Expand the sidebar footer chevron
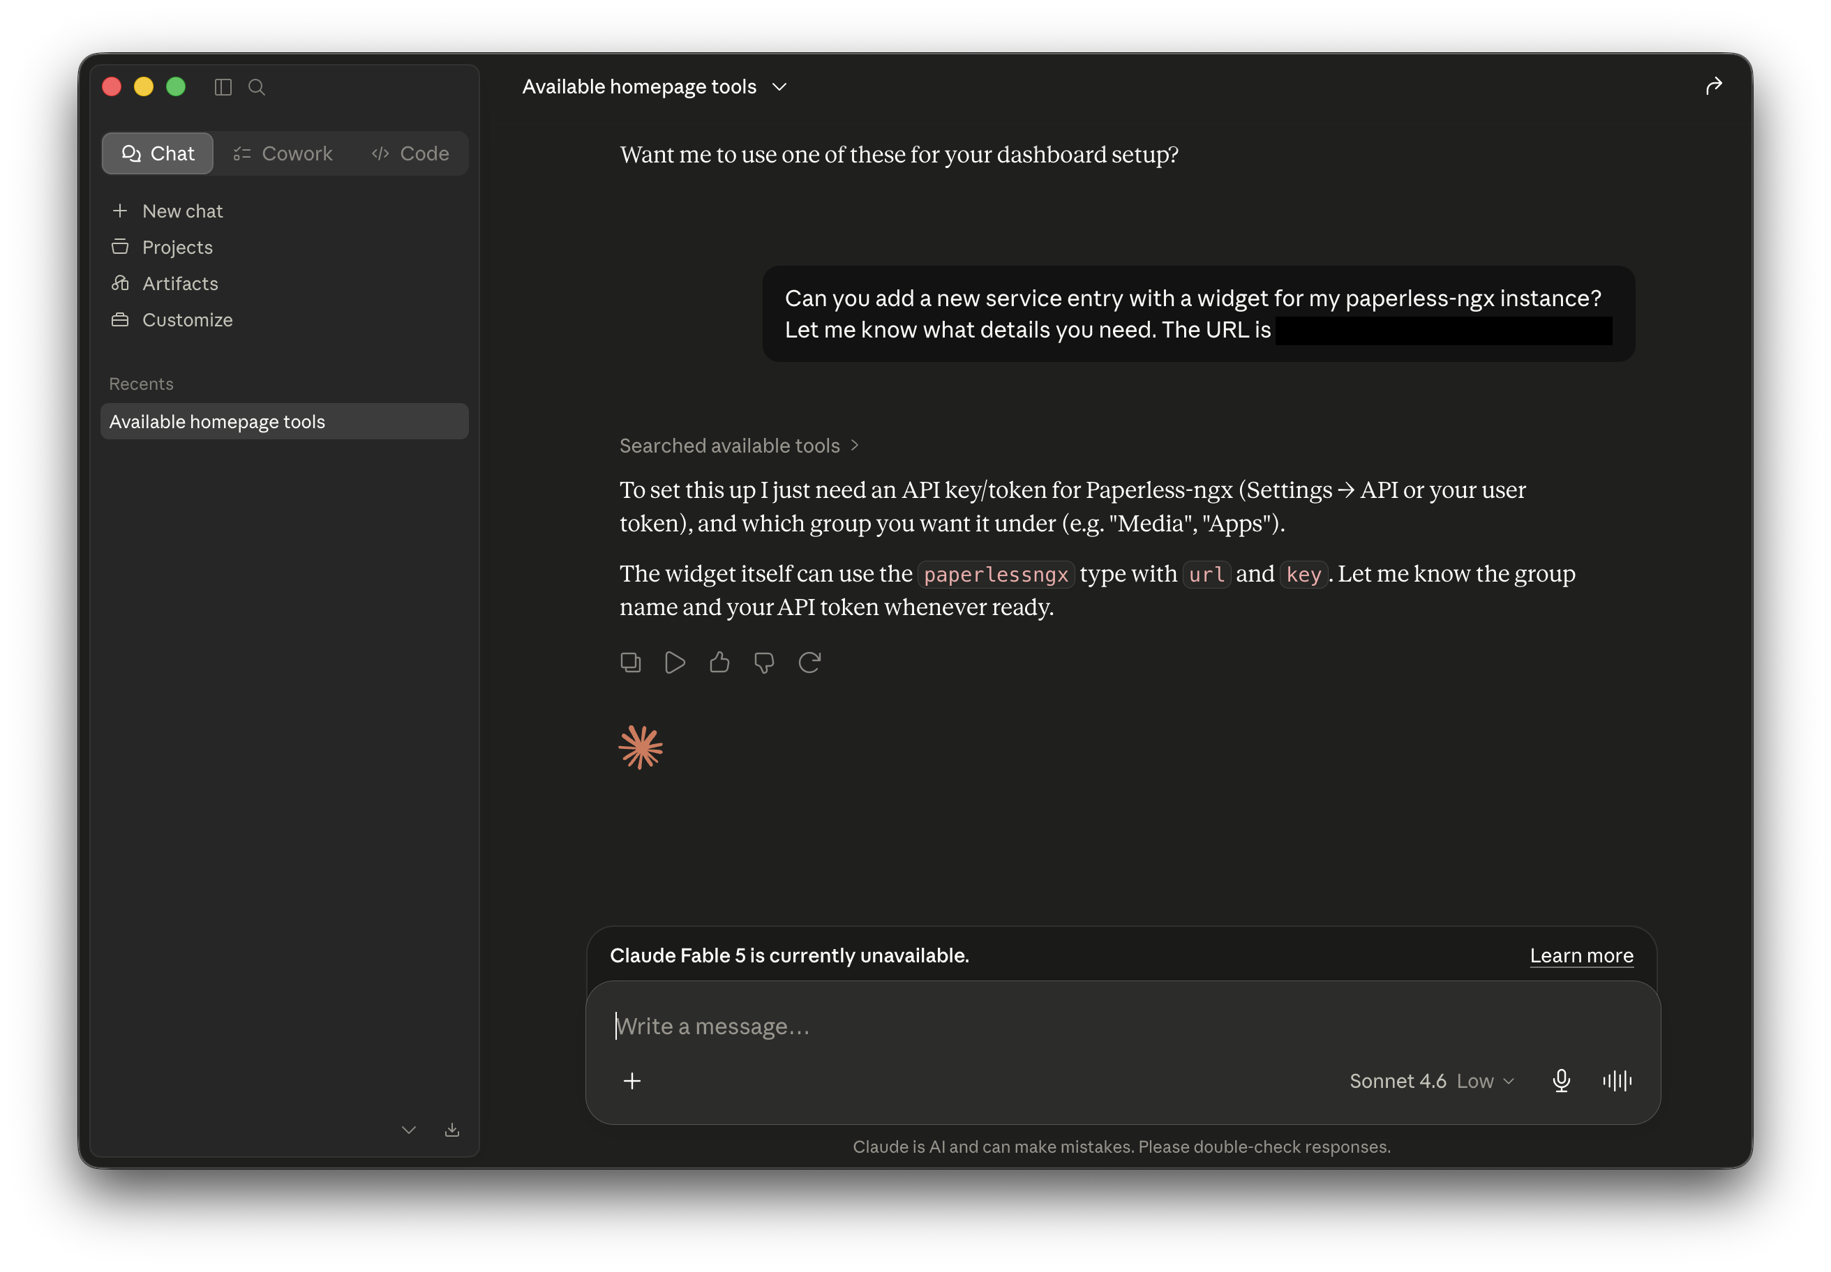1831x1272 pixels. pyautogui.click(x=409, y=1129)
